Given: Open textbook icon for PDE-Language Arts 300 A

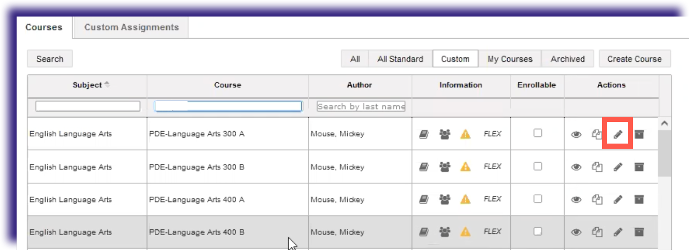Looking at the screenshot, I should (x=423, y=134).
